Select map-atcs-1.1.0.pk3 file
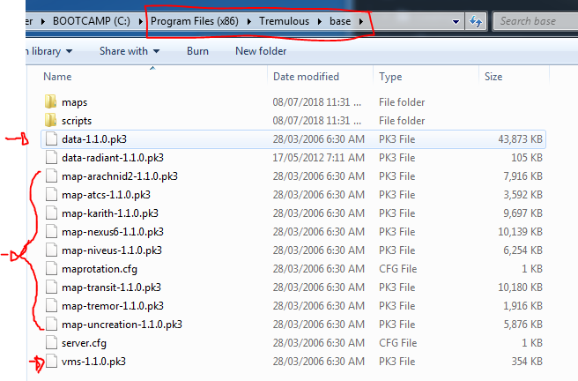 (106, 195)
